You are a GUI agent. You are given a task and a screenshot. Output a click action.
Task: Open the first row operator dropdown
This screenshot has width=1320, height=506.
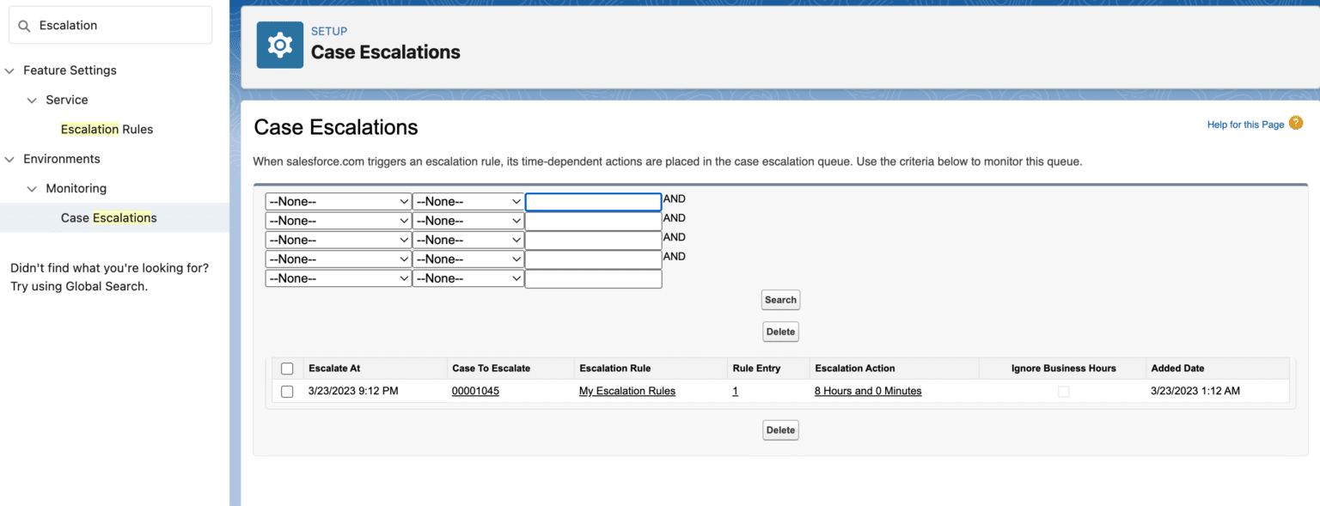(467, 201)
